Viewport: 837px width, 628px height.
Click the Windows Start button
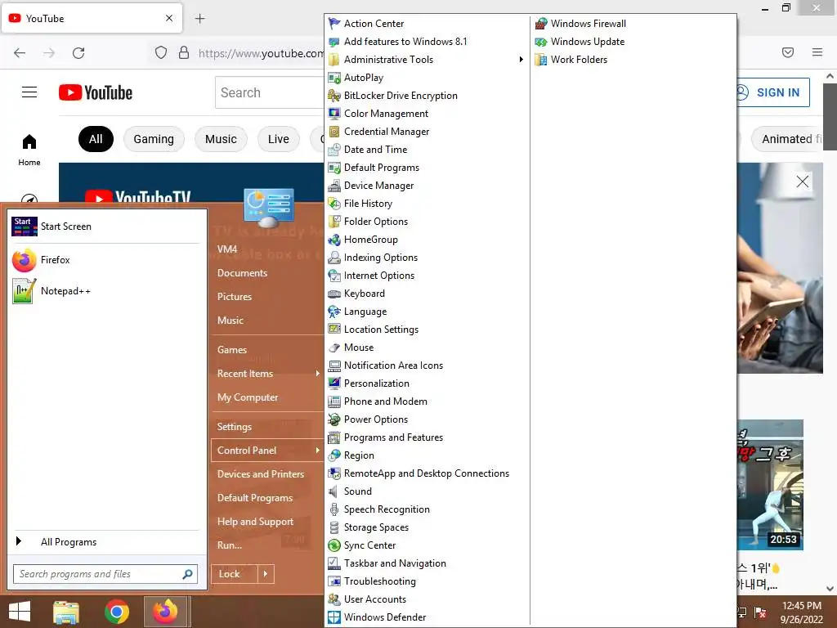(x=20, y=612)
